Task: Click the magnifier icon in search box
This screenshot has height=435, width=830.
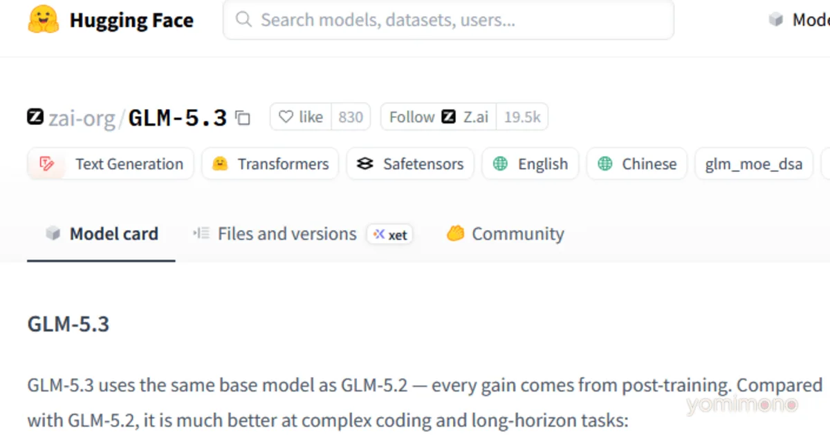Action: point(243,20)
